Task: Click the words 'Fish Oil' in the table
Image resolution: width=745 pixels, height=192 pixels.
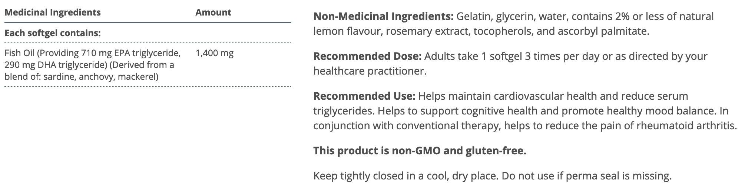Action: [x=19, y=53]
